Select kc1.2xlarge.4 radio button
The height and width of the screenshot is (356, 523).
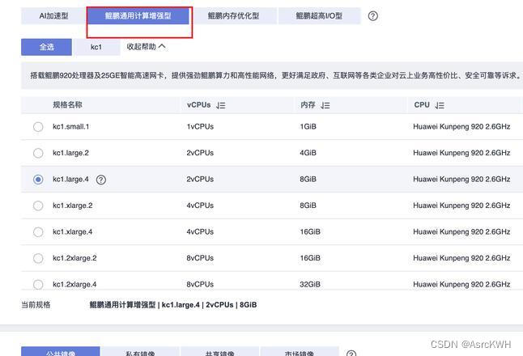click(x=38, y=284)
